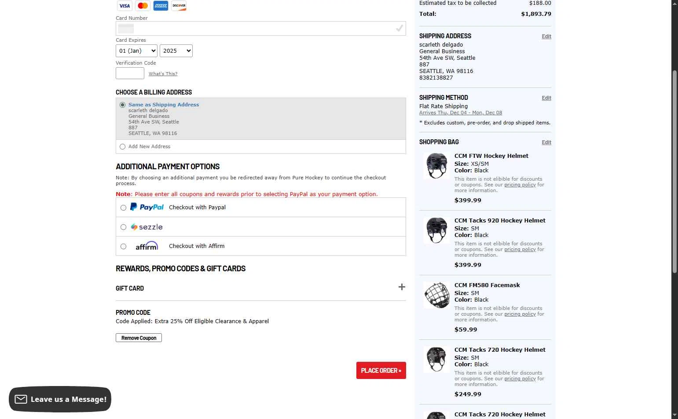Choose Checkout with Paypal radio button
The image size is (678, 419).
pyautogui.click(x=123, y=208)
